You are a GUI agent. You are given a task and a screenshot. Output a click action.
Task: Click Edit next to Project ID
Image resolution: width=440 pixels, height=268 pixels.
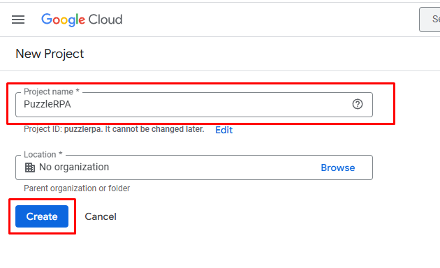224,130
